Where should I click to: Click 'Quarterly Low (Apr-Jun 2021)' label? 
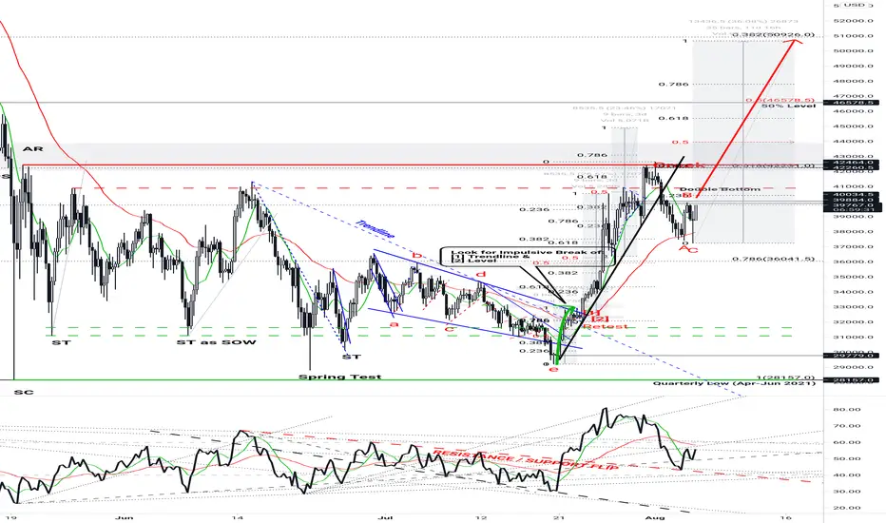735,383
